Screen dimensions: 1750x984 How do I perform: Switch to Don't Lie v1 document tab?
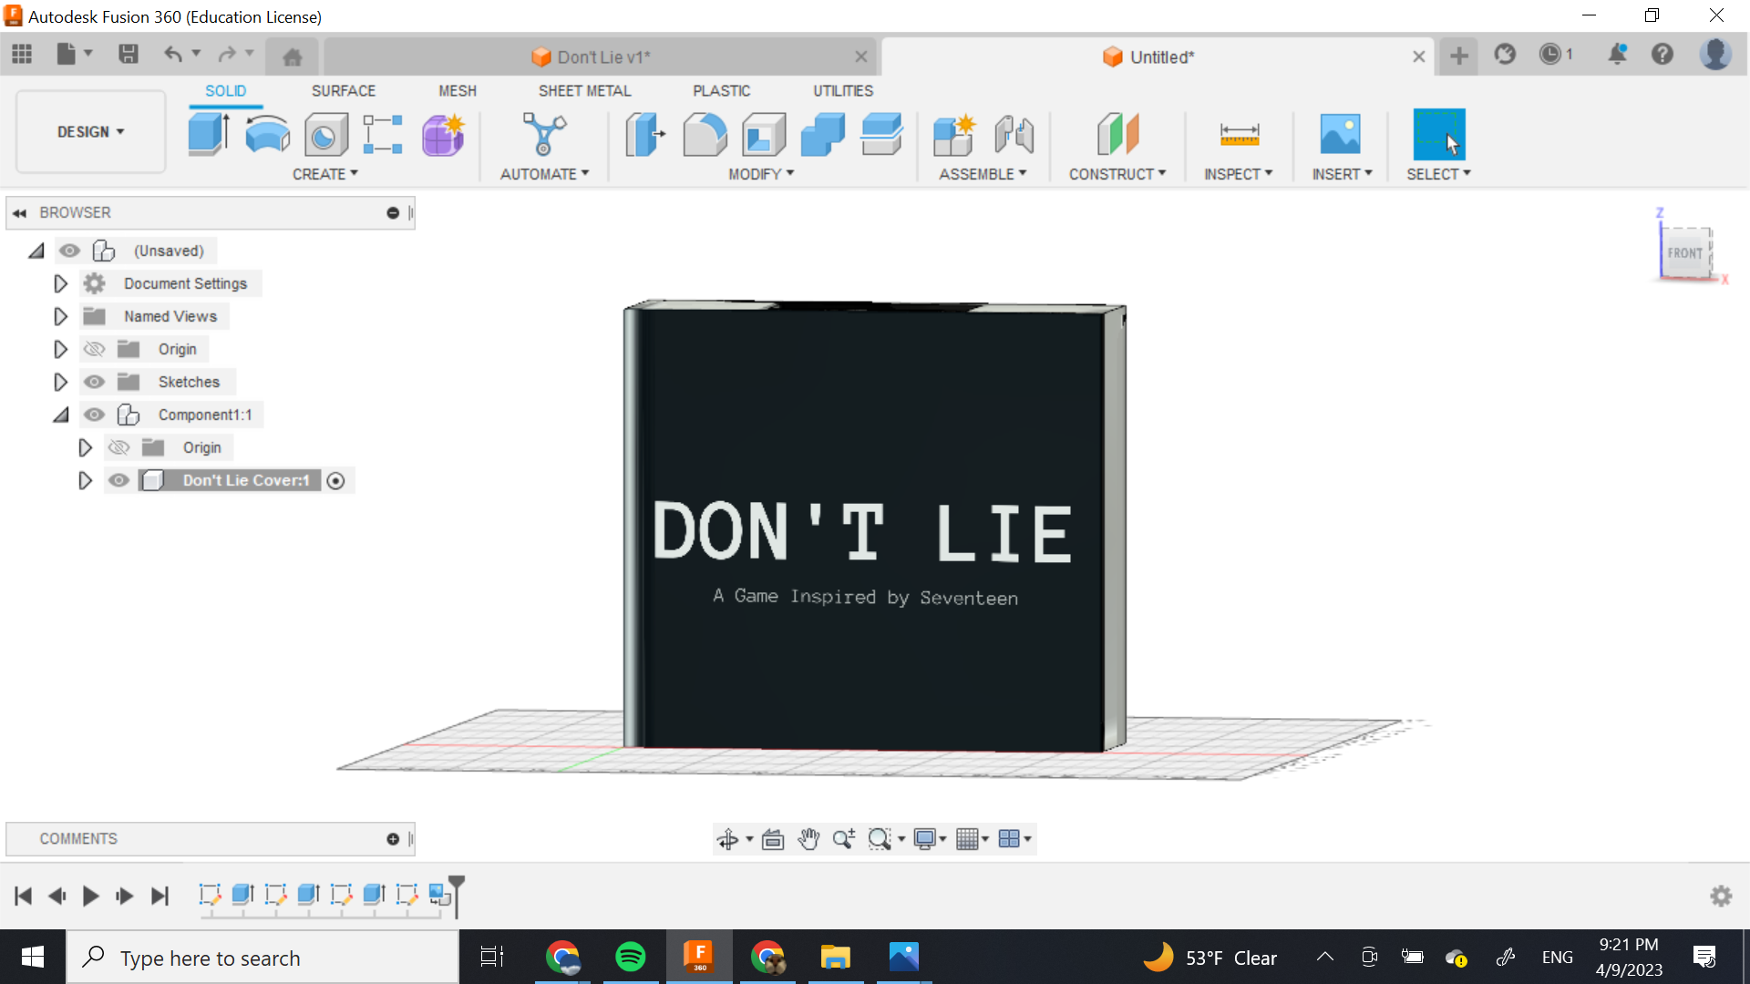pos(602,56)
